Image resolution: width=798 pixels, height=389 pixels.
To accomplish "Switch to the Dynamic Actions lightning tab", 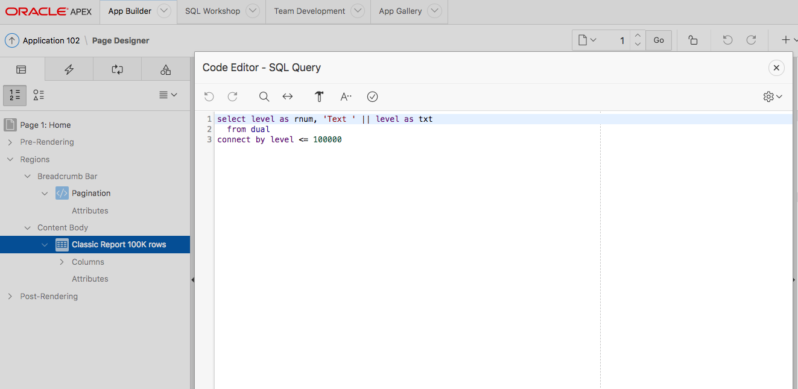I will click(x=69, y=69).
